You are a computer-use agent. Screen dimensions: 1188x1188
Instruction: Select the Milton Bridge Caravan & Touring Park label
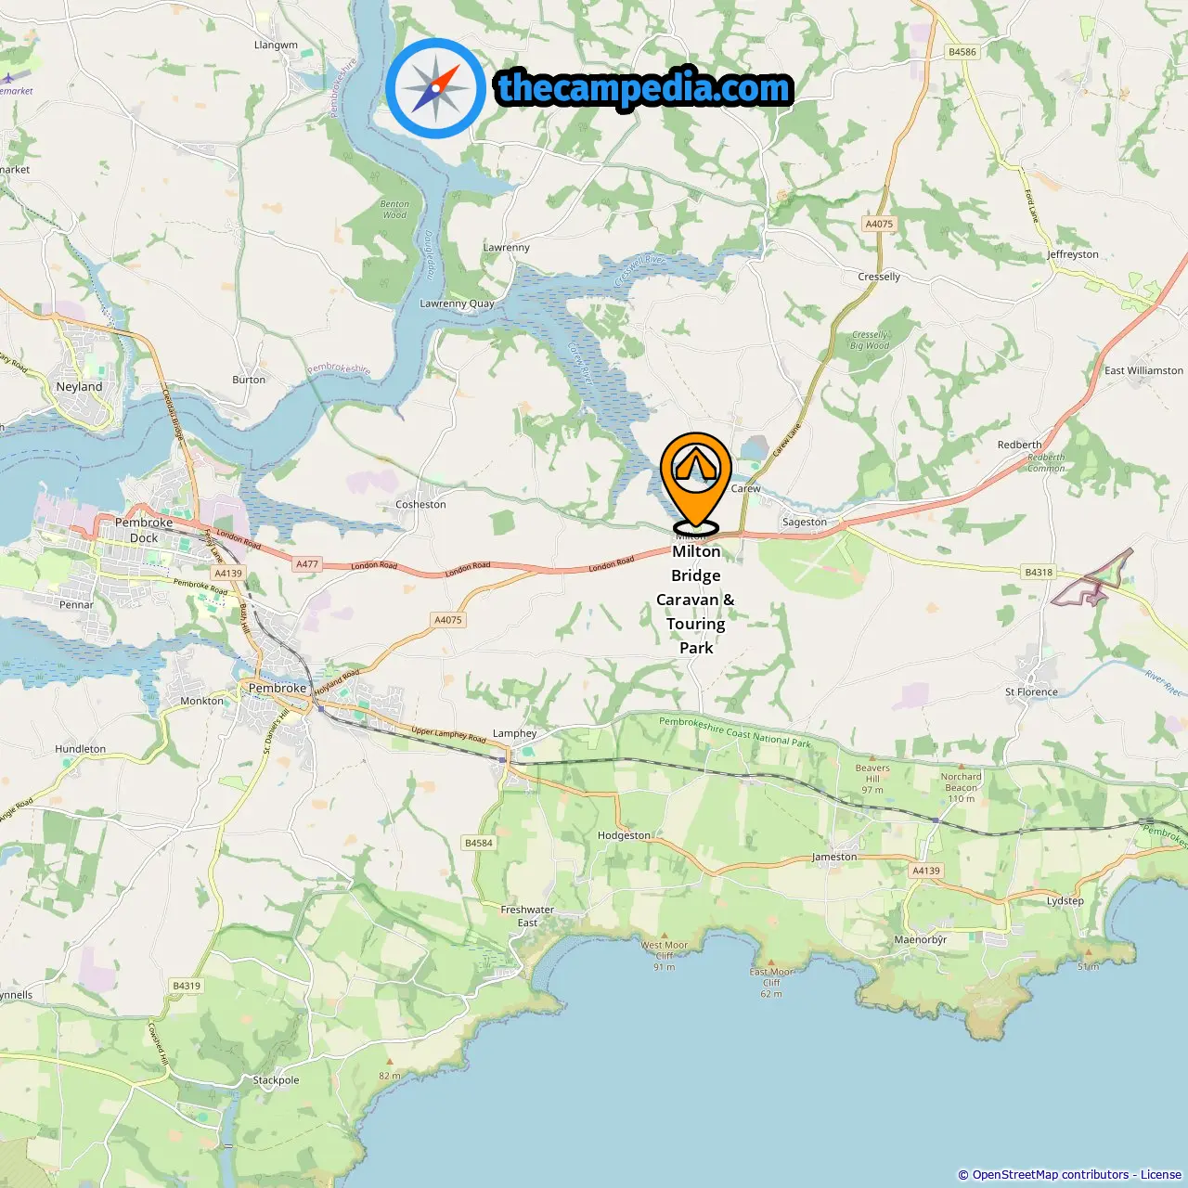pos(696,600)
